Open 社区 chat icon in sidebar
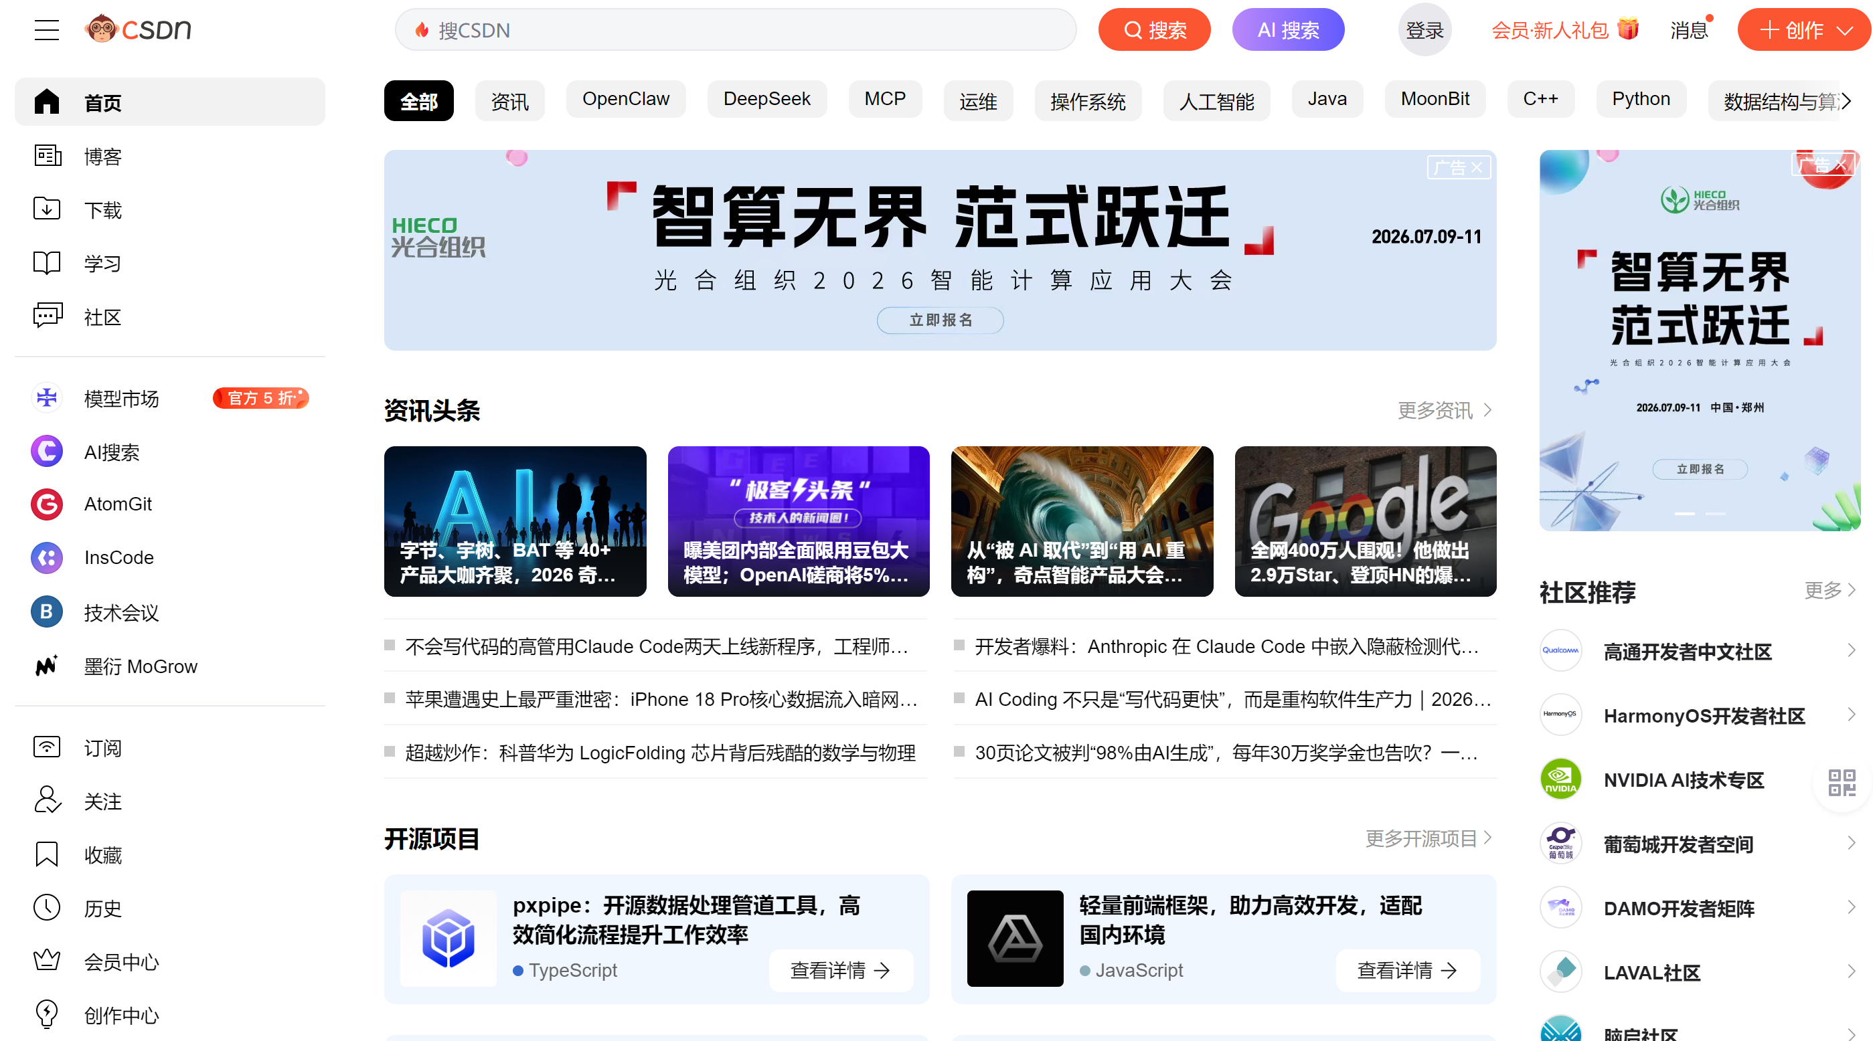Screen dimensions: 1873x1041 coord(47,316)
